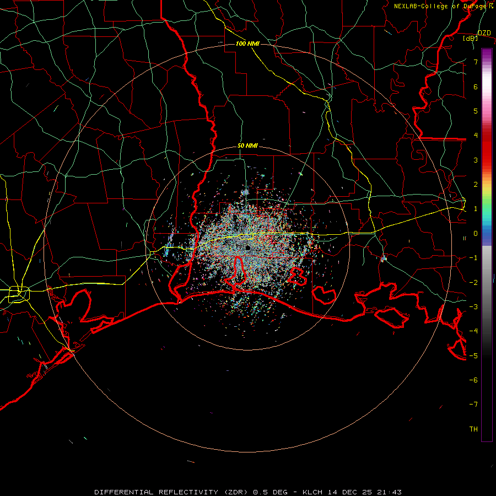Click the 5 value on the color scale
Image resolution: width=496 pixels, height=496 pixels.
[476, 111]
